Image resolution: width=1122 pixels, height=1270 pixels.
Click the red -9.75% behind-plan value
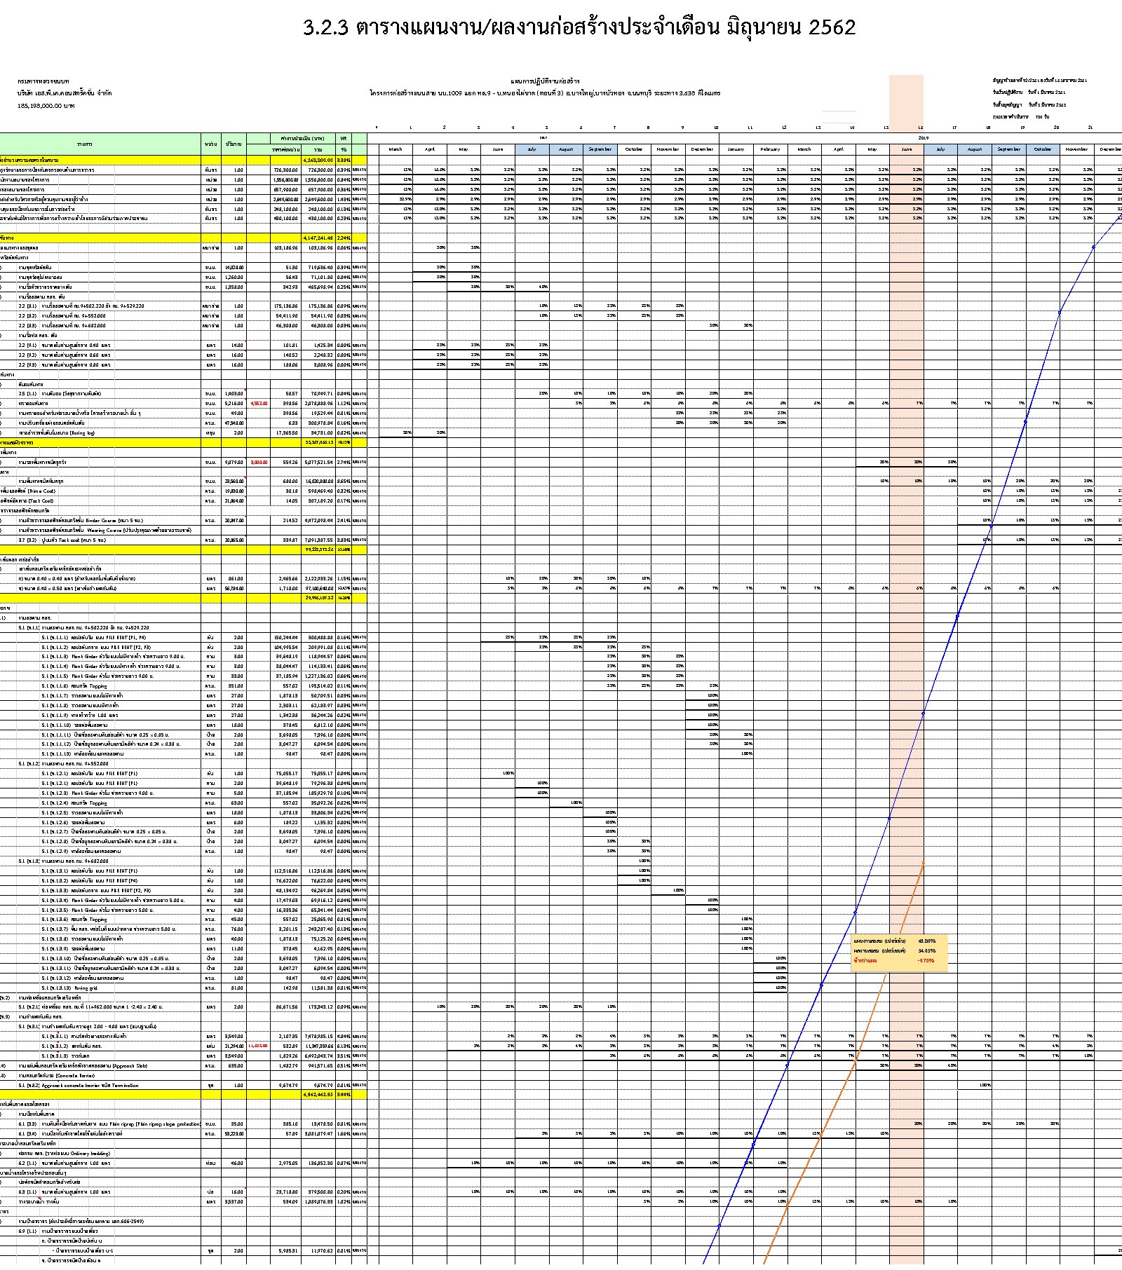pyautogui.click(x=926, y=961)
